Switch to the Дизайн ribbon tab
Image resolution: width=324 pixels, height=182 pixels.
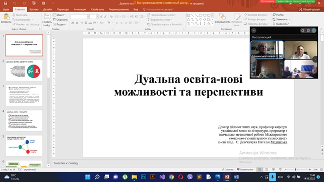point(47,9)
